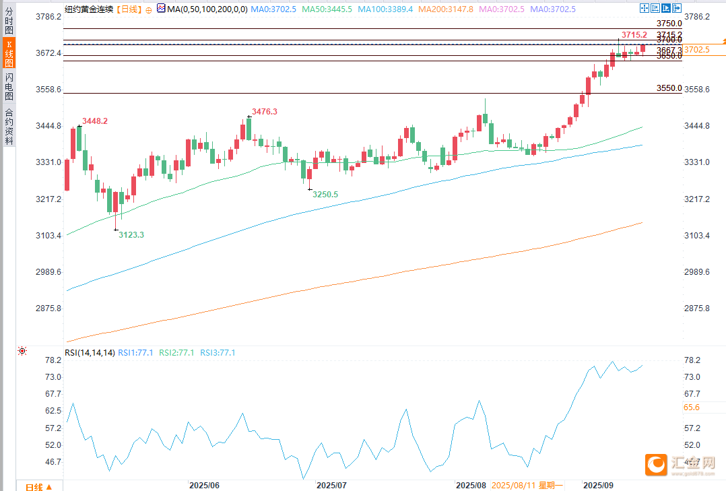Screen dimensions: 726x491
Task: Click the 3250.5 low price label
Action: tap(325, 195)
